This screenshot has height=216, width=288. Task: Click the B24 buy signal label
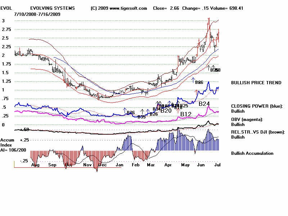(204, 104)
